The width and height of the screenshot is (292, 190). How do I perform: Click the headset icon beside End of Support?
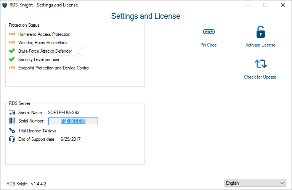(12, 139)
